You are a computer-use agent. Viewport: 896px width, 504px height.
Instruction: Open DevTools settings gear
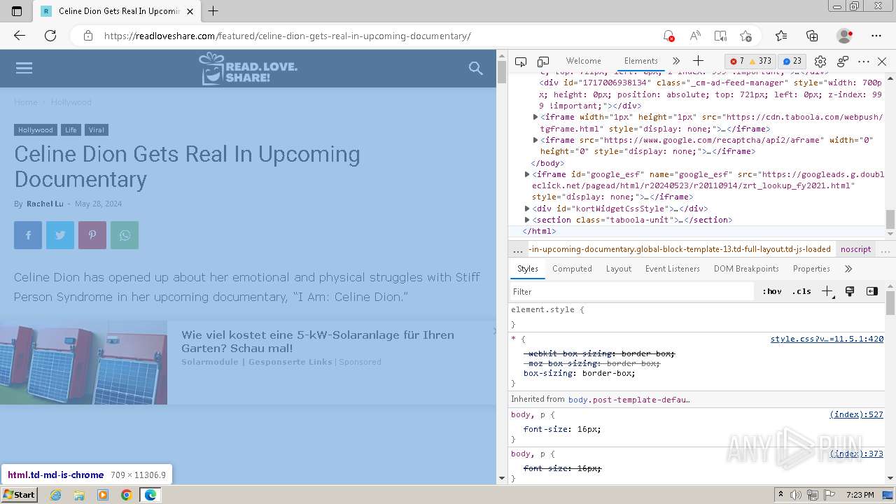[x=820, y=62]
